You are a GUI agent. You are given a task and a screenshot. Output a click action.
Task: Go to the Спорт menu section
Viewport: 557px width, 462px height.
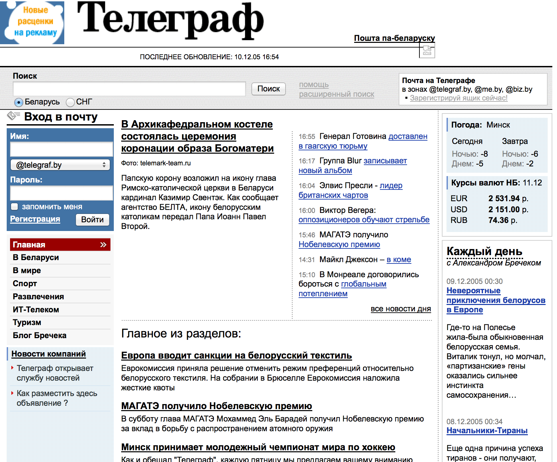pyautogui.click(x=25, y=284)
